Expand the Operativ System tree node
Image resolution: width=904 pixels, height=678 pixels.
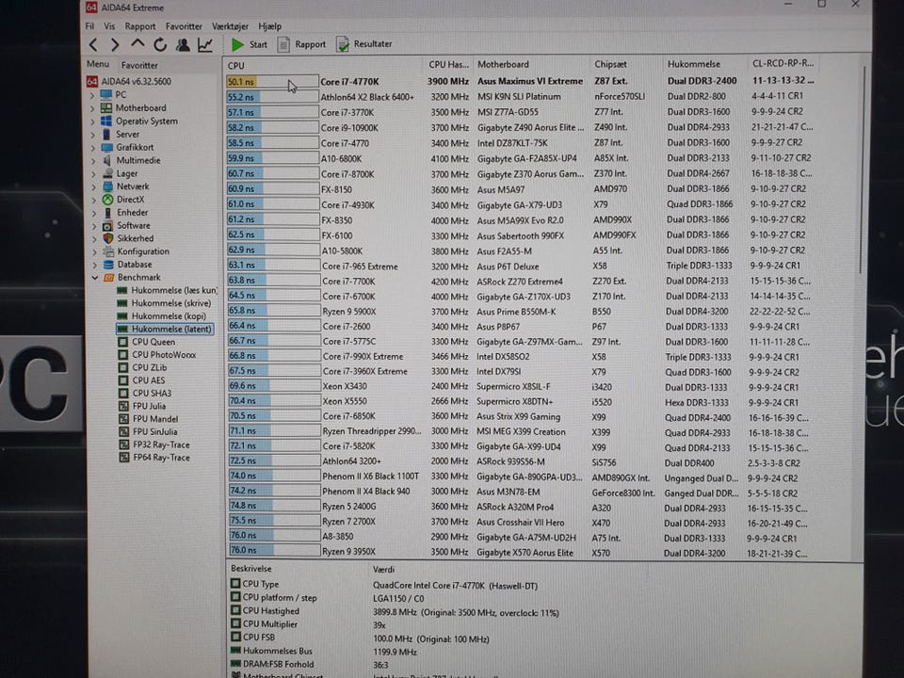click(x=92, y=121)
